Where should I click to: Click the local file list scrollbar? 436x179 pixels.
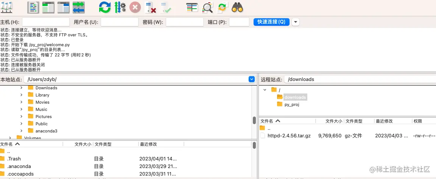click(x=254, y=146)
